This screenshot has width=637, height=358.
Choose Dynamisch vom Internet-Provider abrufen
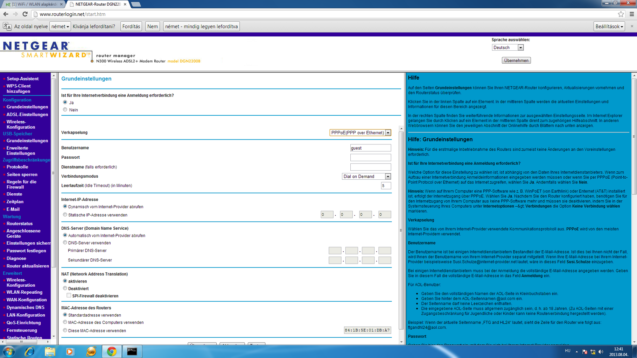pos(65,206)
